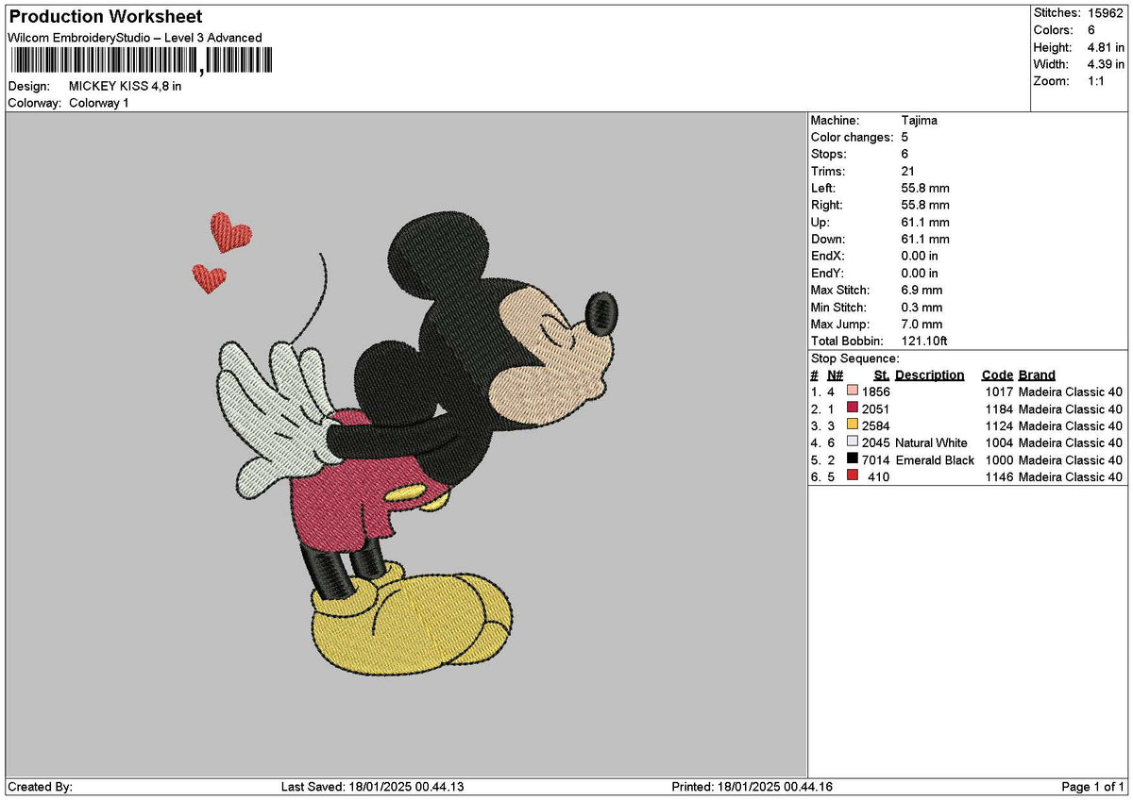Click the 'Production Worksheet' title
This screenshot has height=800, width=1133.
pos(105,17)
